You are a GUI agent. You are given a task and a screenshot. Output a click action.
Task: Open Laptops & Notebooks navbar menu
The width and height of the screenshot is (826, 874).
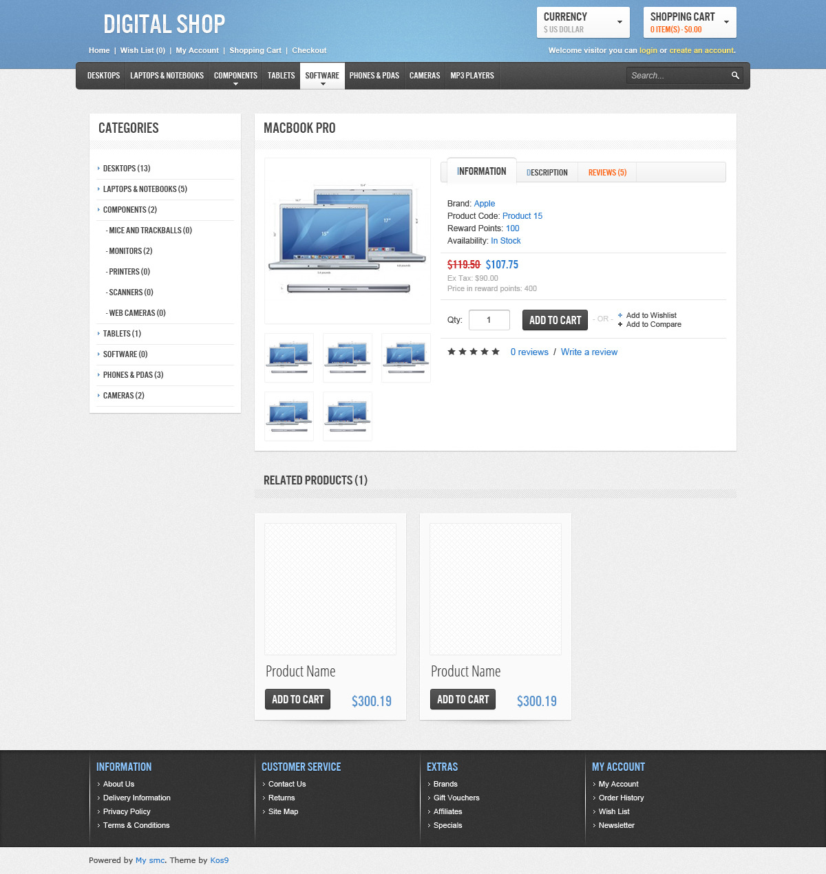pyautogui.click(x=167, y=76)
